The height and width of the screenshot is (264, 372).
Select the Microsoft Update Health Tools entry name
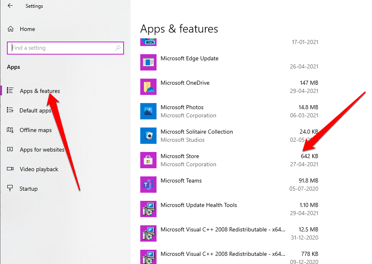[x=199, y=205]
